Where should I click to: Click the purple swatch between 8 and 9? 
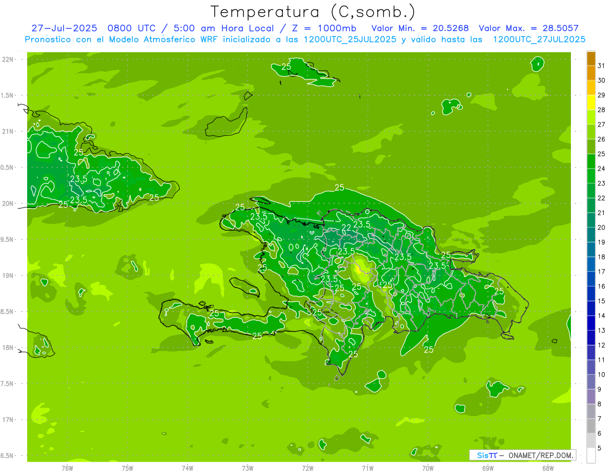(x=591, y=397)
